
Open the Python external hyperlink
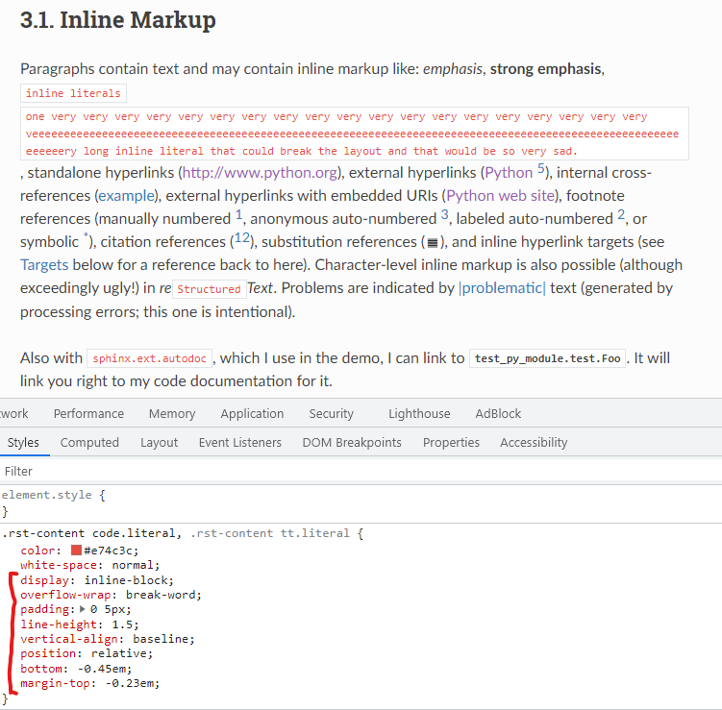[509, 173]
